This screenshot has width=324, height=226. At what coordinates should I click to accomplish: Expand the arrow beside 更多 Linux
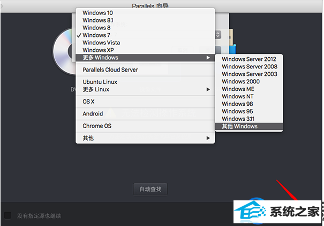click(x=208, y=89)
